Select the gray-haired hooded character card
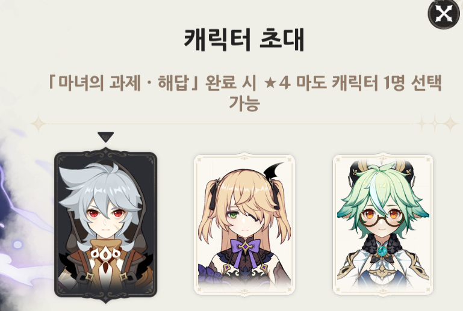Image resolution: width=463 pixels, height=311 pixels. (x=106, y=225)
